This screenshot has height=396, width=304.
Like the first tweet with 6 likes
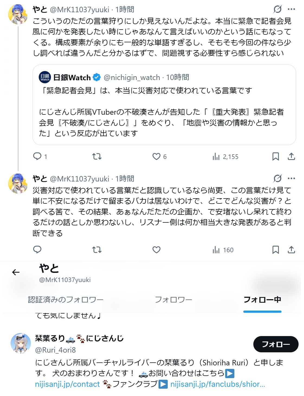tap(159, 157)
